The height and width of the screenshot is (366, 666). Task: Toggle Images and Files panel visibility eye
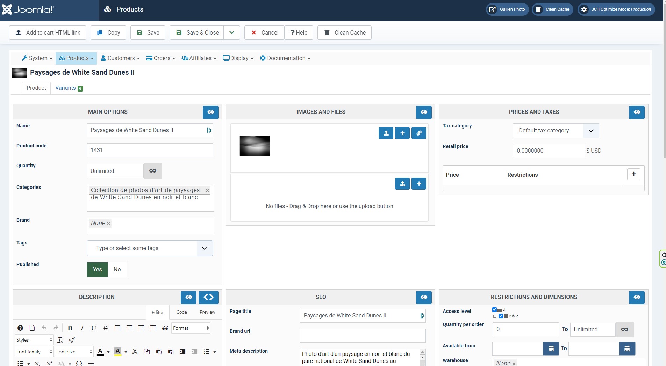coord(424,112)
